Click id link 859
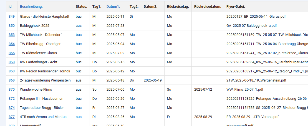The width and height of the screenshot is (308, 126). coord(12,71)
